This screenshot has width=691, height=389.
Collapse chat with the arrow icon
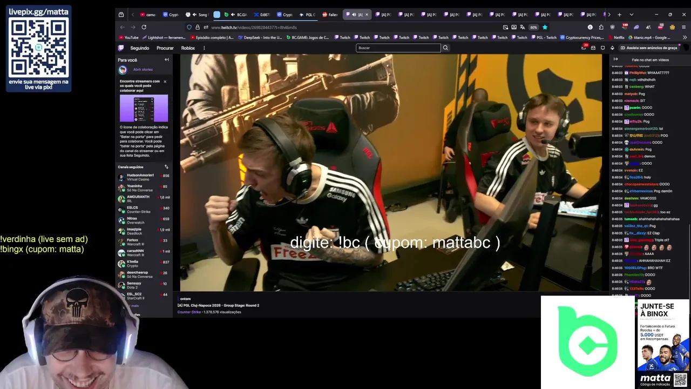615,59
